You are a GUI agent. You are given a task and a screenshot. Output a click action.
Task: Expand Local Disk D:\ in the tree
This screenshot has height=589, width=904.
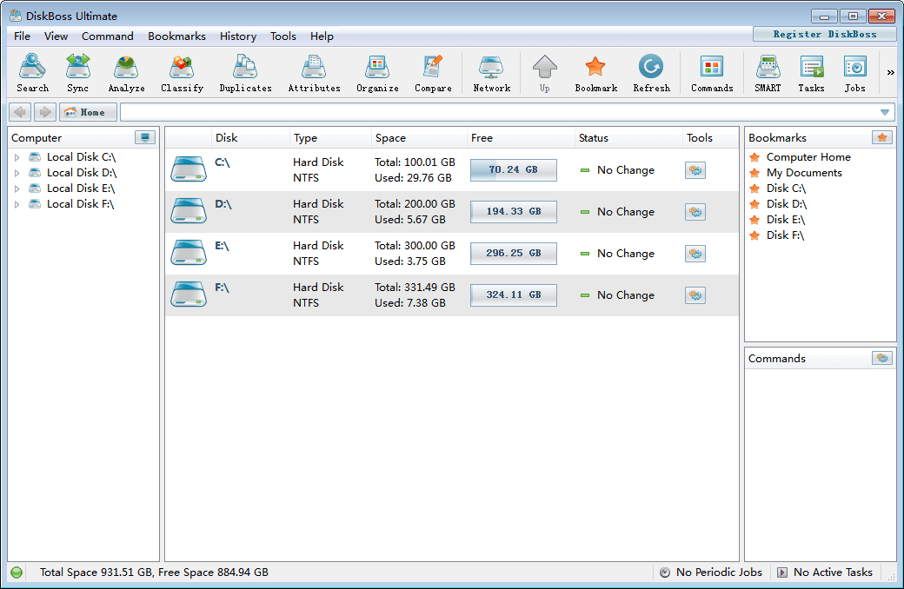[17, 172]
